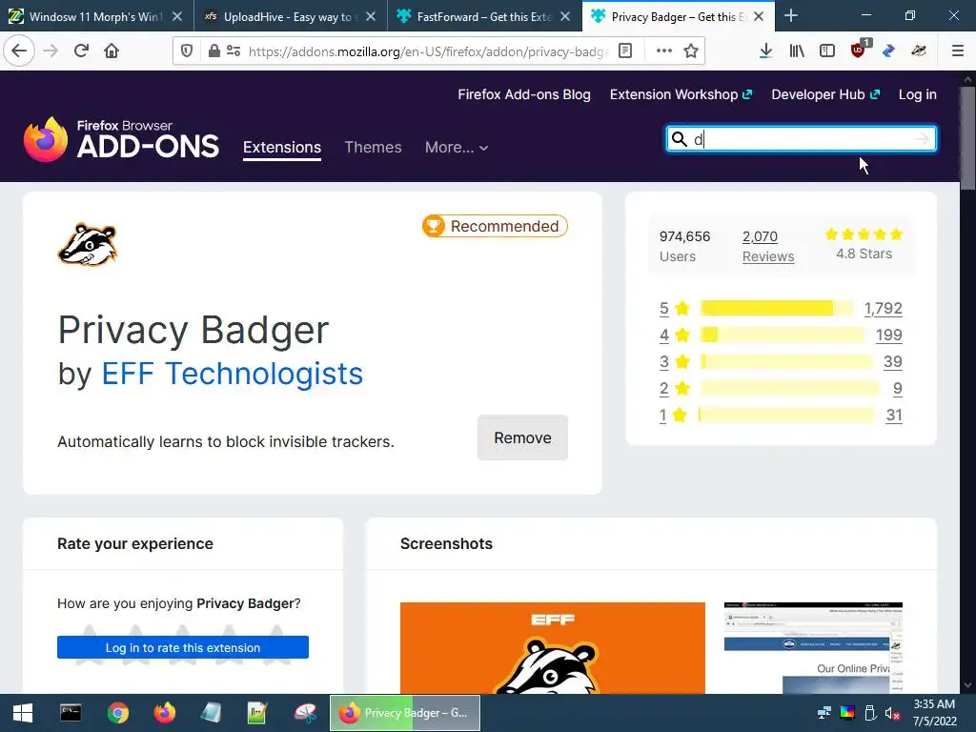Toggle reader view in address bar

tap(625, 51)
